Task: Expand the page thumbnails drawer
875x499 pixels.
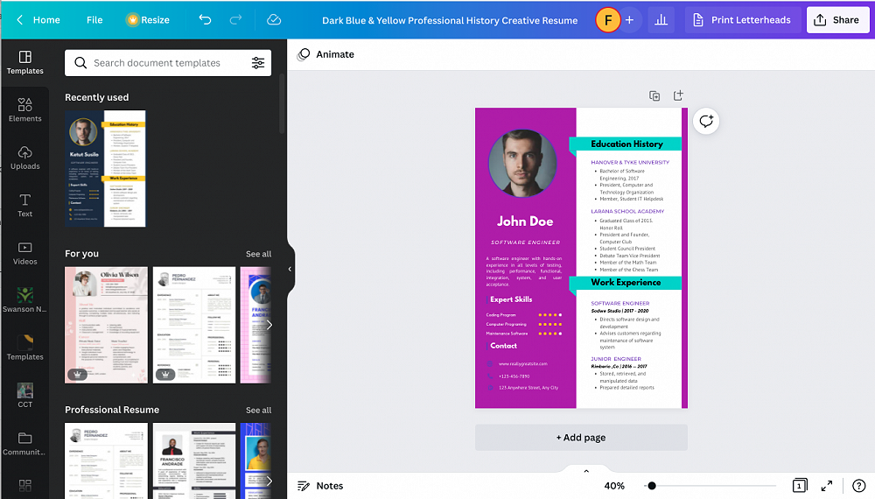Action: (x=586, y=470)
